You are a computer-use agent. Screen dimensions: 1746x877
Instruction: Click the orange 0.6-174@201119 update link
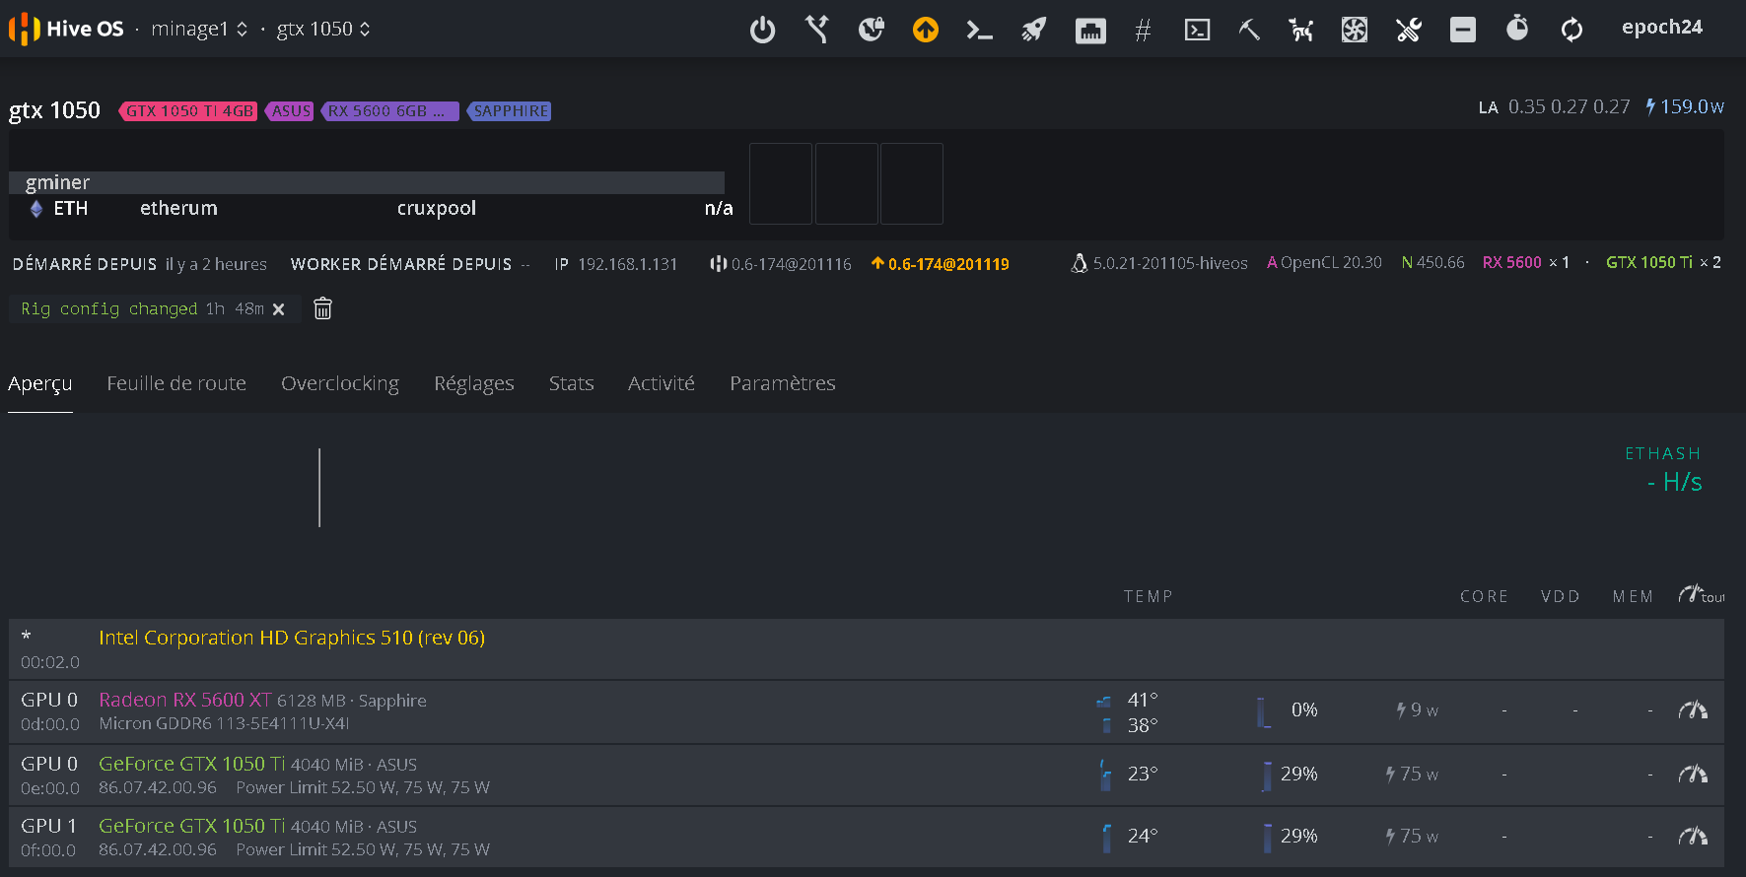(941, 263)
